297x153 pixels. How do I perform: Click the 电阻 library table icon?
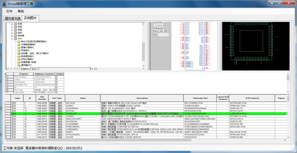[x=15, y=30]
